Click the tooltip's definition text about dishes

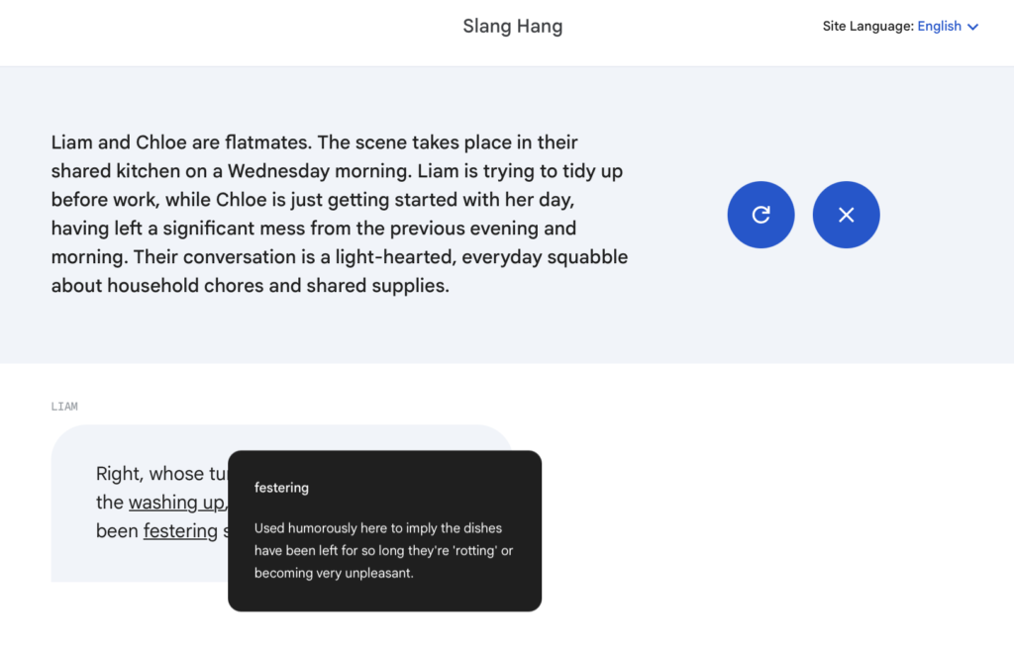coord(383,550)
